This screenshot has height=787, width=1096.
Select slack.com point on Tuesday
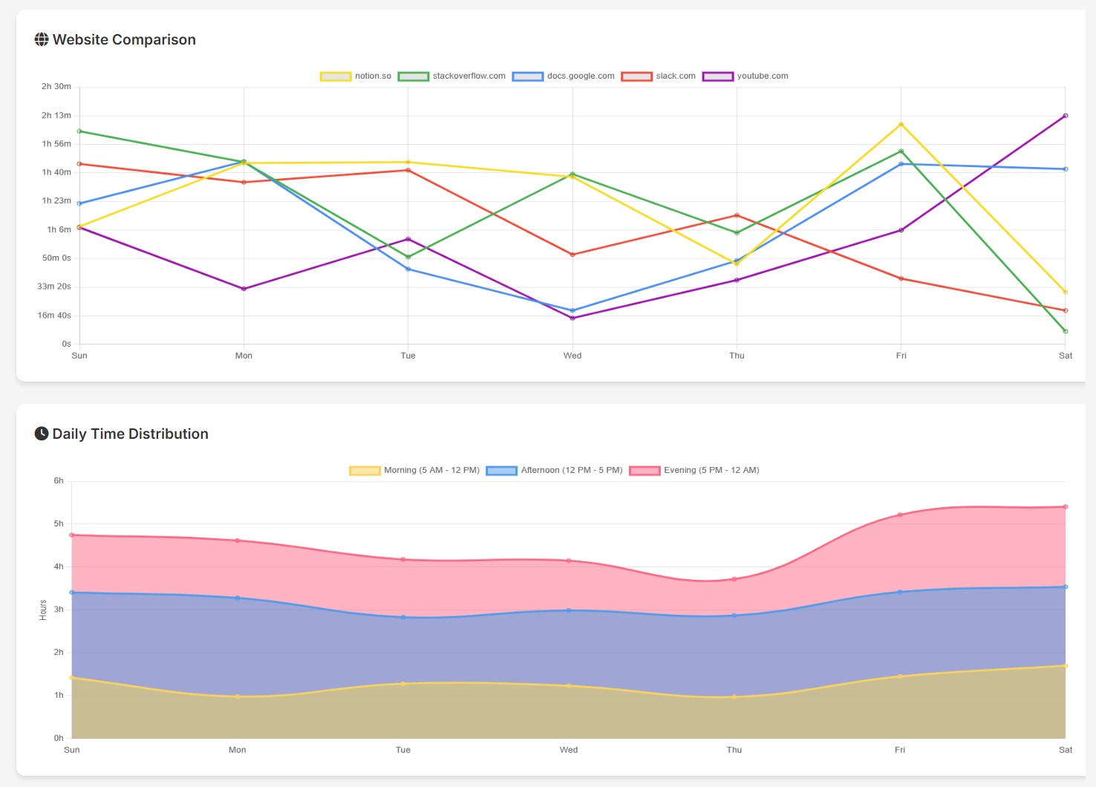pos(408,170)
